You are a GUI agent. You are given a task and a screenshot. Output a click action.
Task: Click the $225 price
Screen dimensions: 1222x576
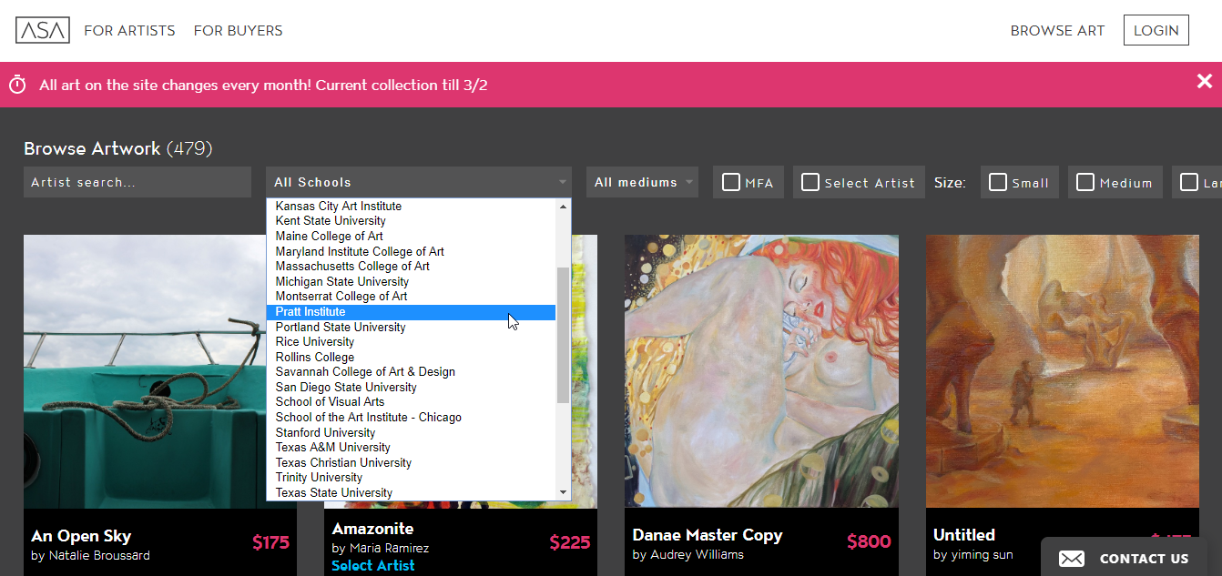pos(570,543)
